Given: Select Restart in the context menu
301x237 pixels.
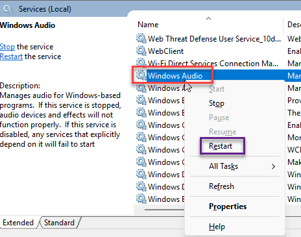Looking at the screenshot, I should 221,146.
